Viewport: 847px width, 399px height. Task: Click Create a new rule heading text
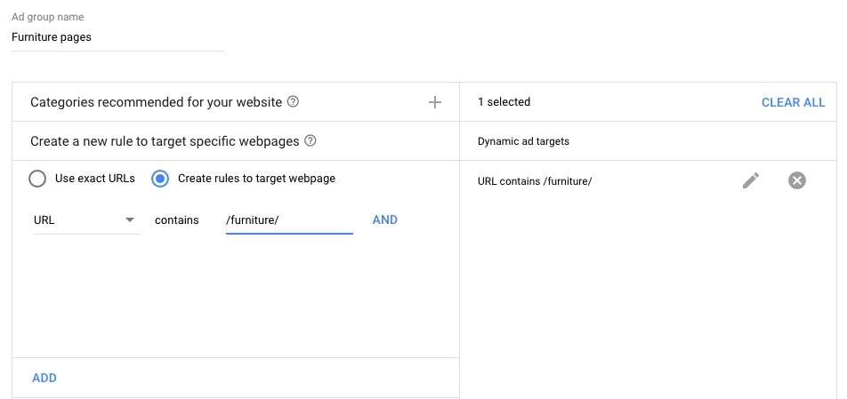point(165,141)
